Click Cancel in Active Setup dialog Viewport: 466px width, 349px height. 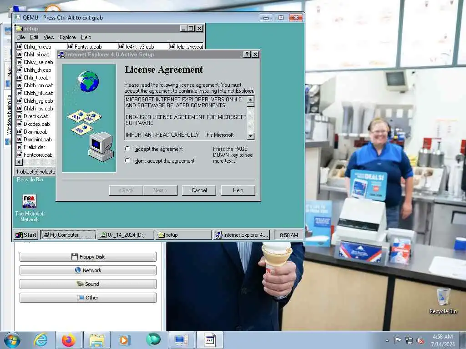(199, 190)
